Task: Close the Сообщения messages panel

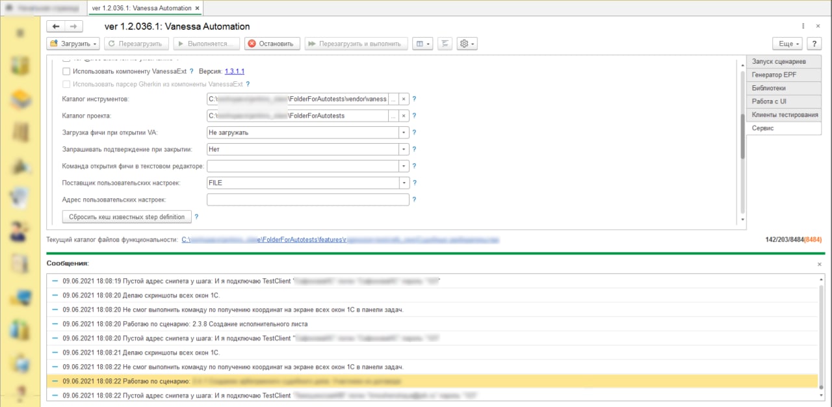Action: [x=820, y=264]
